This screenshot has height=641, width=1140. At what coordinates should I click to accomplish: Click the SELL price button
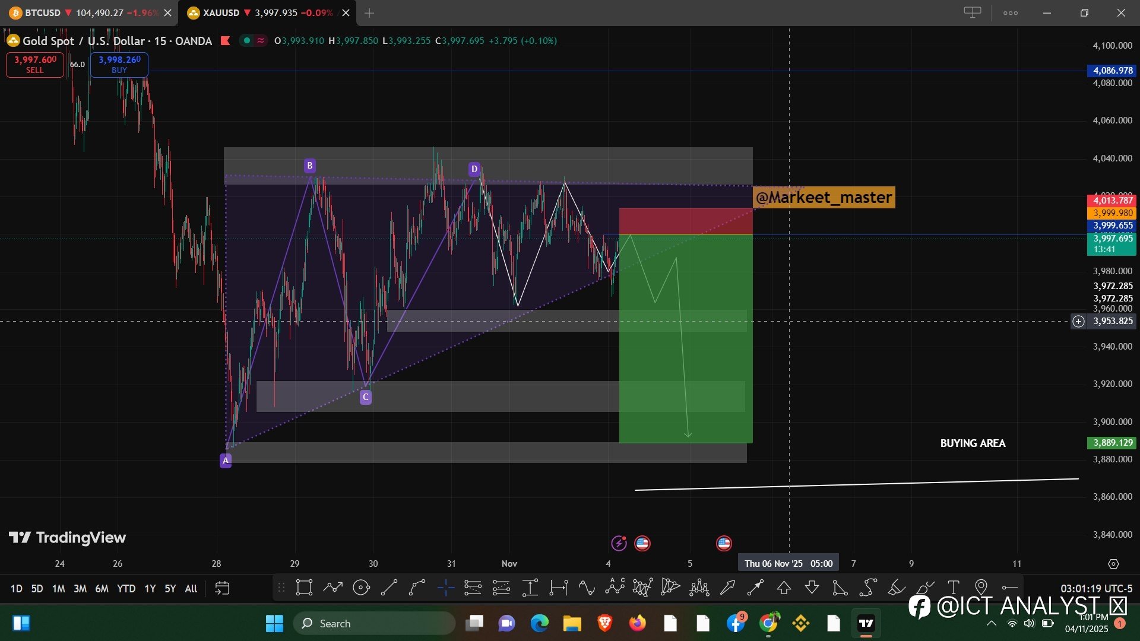pos(35,64)
